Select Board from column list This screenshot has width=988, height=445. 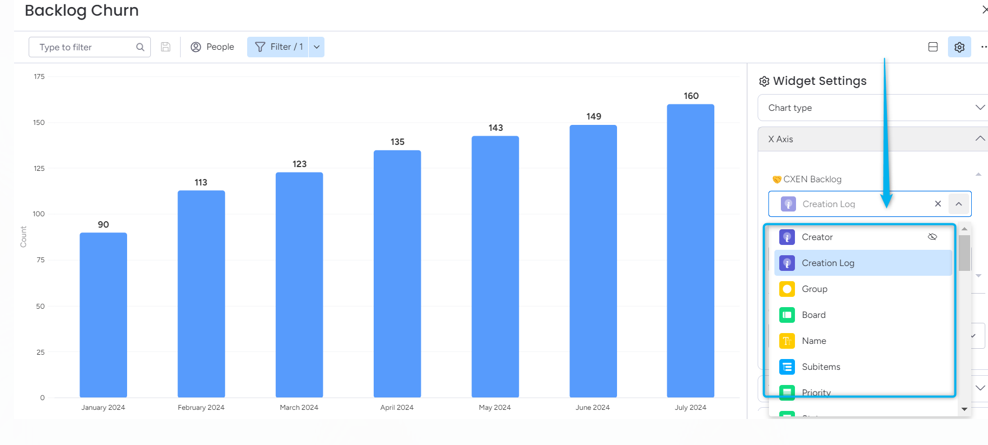click(x=813, y=315)
